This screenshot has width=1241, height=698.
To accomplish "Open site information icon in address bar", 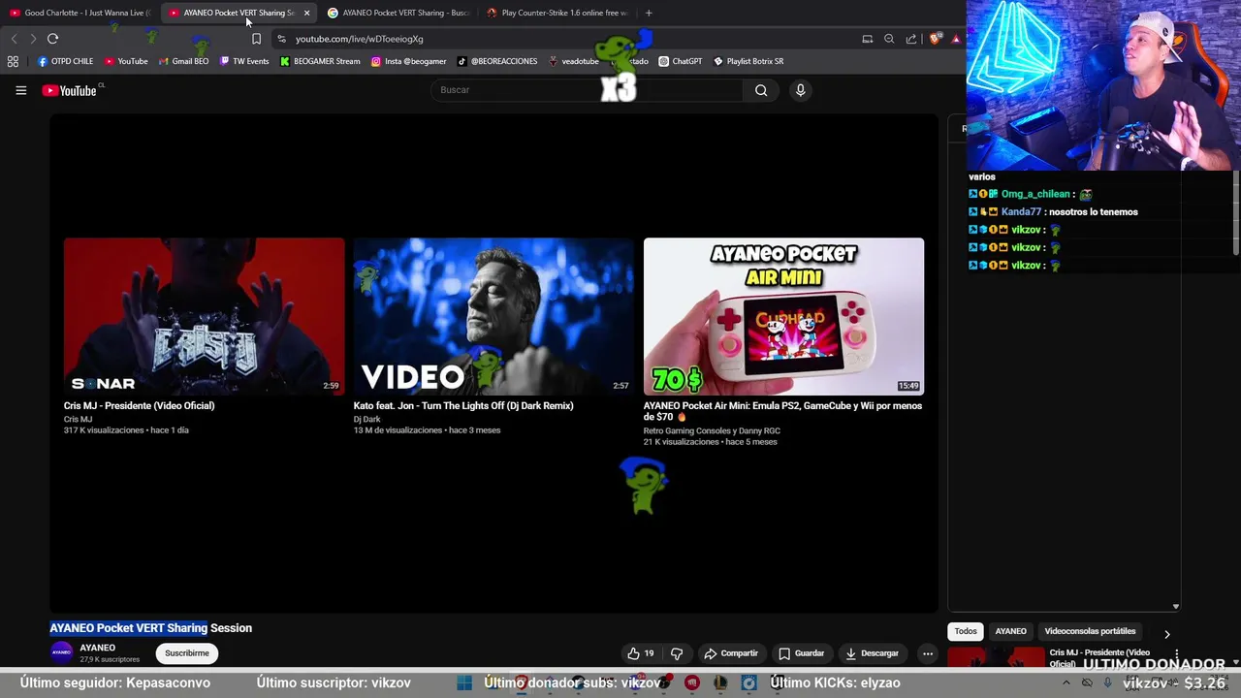I will tap(281, 39).
